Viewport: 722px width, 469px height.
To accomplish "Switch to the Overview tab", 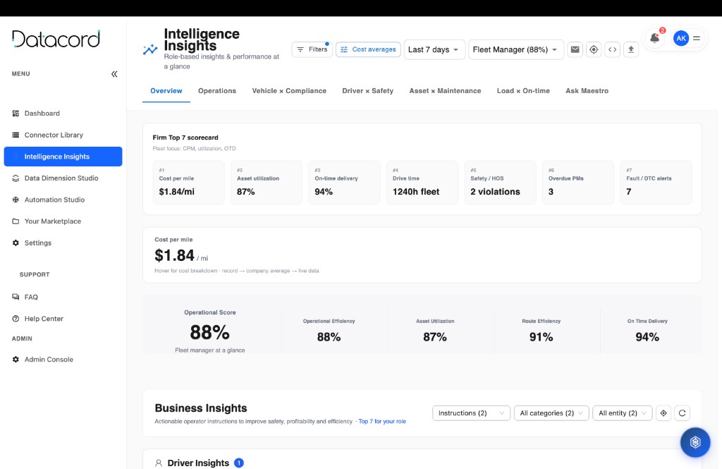I will coord(166,91).
